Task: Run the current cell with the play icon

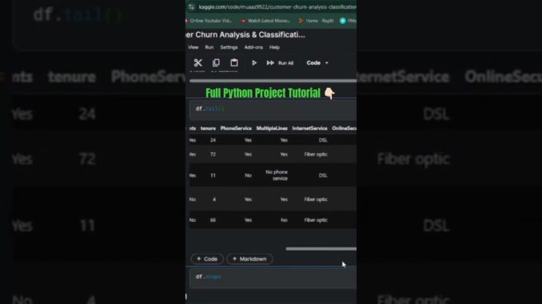Action: click(254, 63)
